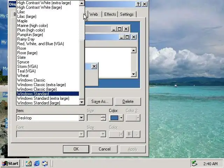Click the dialog help question mark button
The width and height of the screenshot is (224, 168).
tap(138, 4)
